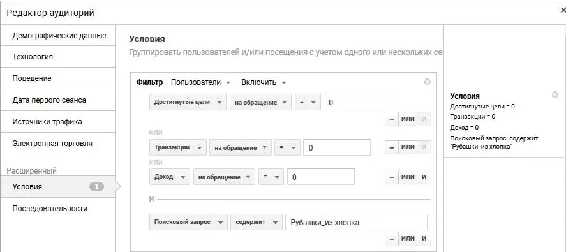This screenshot has height=252, width=566.
Task: Open the Пользователи filter scope dropdown
Action: click(200, 82)
